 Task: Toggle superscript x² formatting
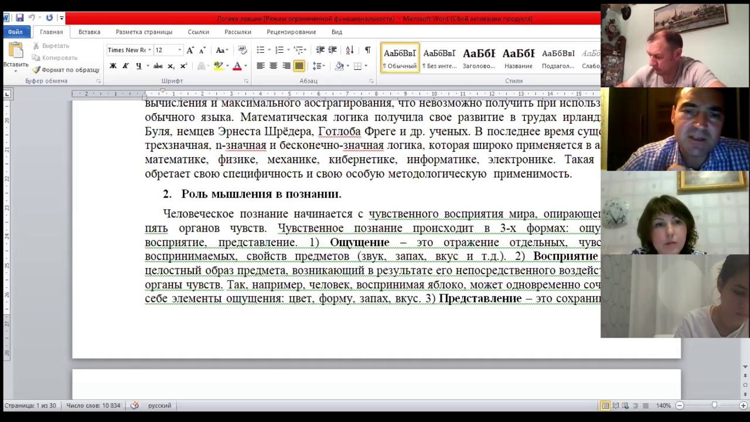183,66
